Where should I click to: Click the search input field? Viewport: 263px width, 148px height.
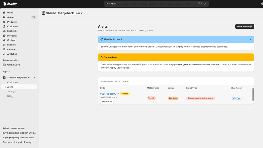coord(156,4)
